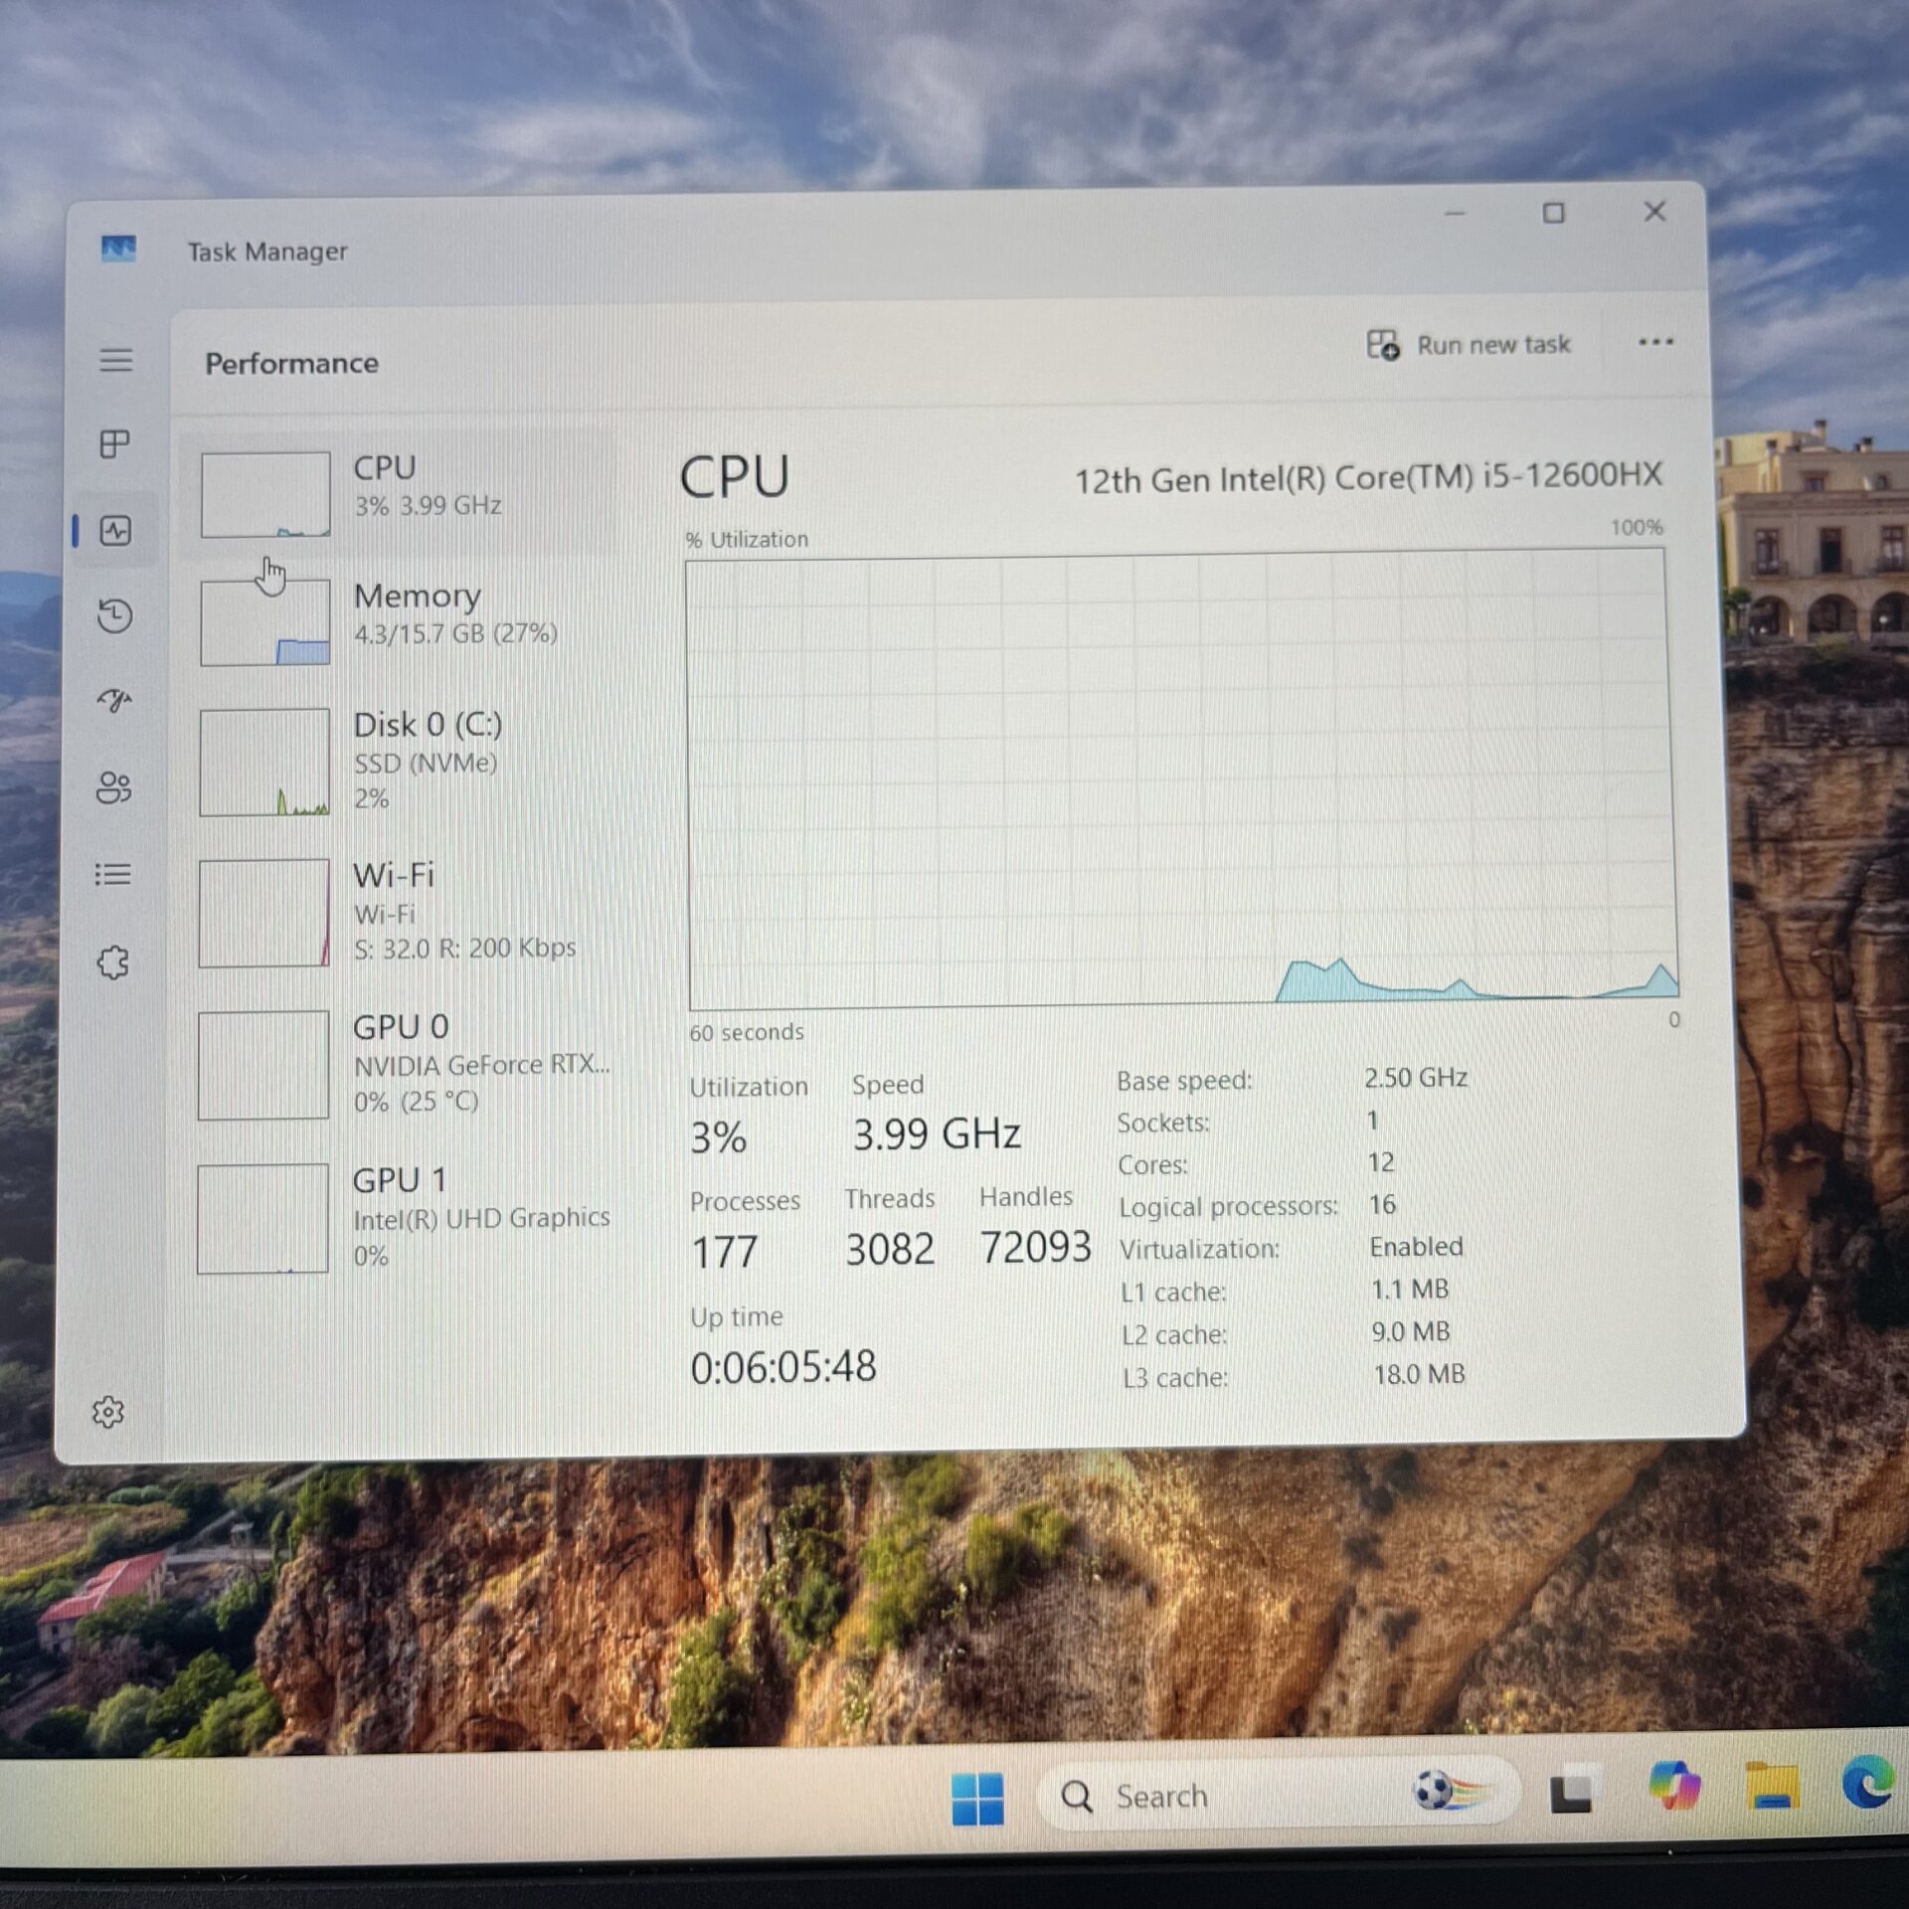Maximize the Task Manager window

pyautogui.click(x=1553, y=213)
